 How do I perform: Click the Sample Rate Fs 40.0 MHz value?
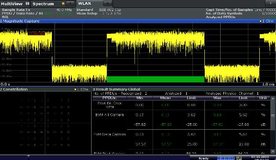(x=64, y=10)
